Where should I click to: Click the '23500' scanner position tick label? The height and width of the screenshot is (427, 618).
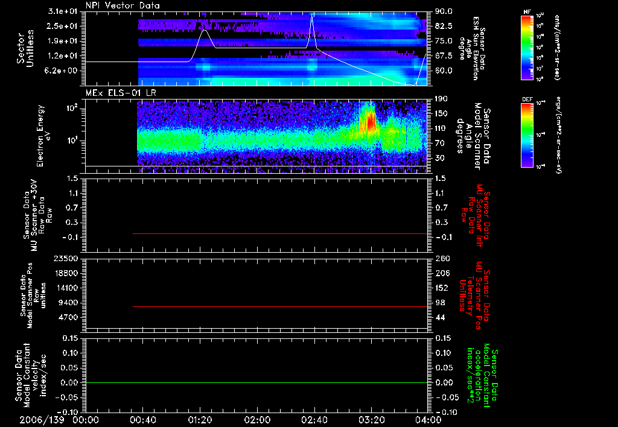[66, 258]
